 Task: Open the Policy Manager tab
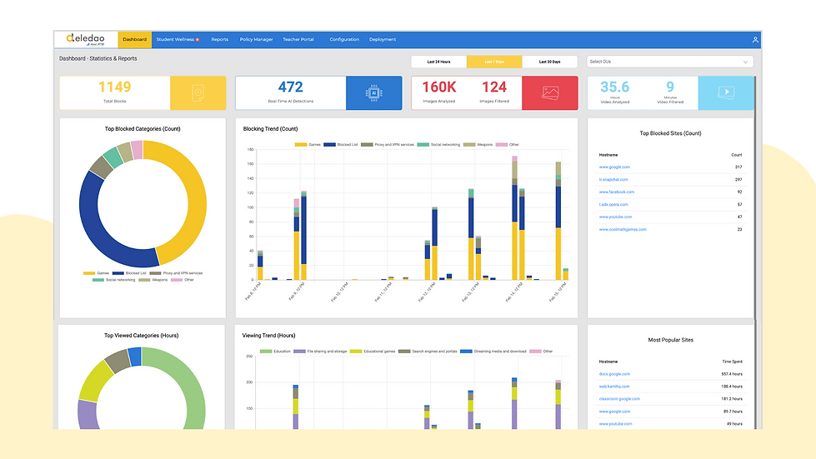[256, 39]
